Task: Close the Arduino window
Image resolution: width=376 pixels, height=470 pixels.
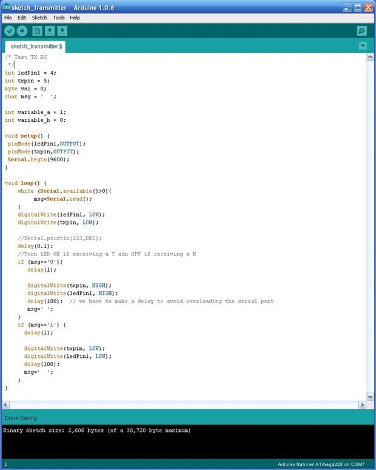Action: coord(368,7)
